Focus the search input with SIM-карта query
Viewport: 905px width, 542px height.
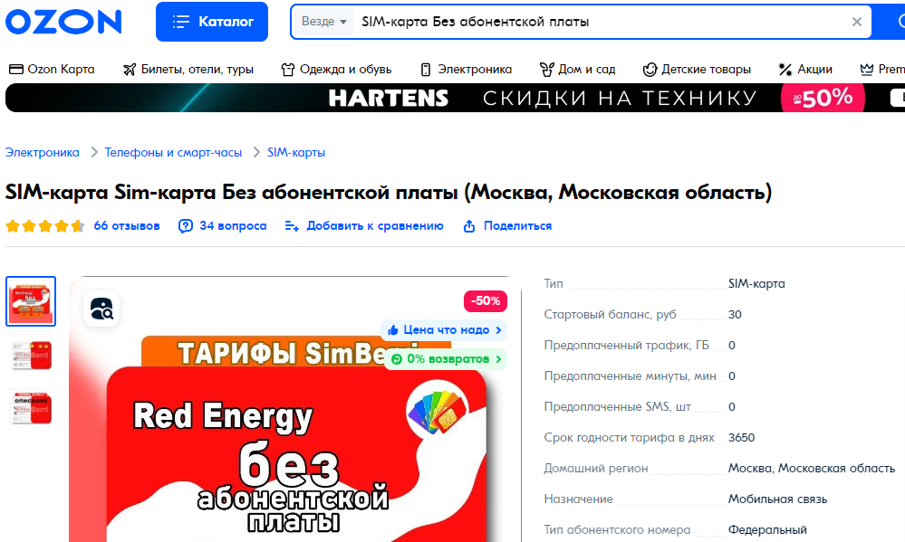601,22
